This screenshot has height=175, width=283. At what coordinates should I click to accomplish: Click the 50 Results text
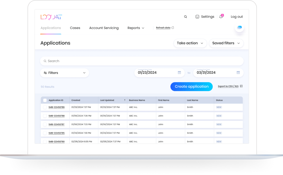pyautogui.click(x=47, y=87)
